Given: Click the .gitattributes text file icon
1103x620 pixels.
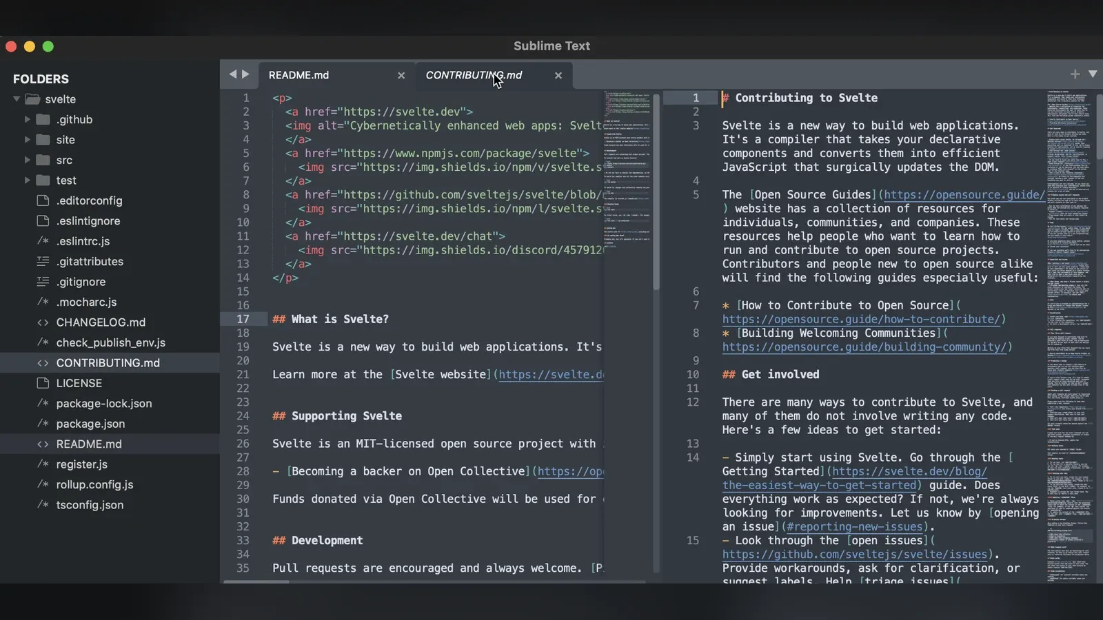Looking at the screenshot, I should click(43, 261).
